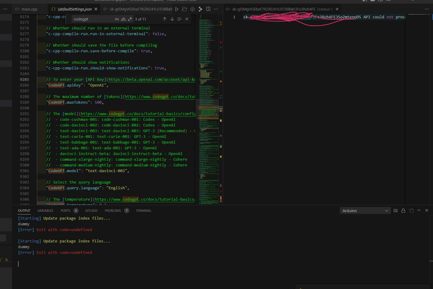This screenshot has height=289, width=433.
Task: Jump to previous search match arrow
Action: (165, 19)
